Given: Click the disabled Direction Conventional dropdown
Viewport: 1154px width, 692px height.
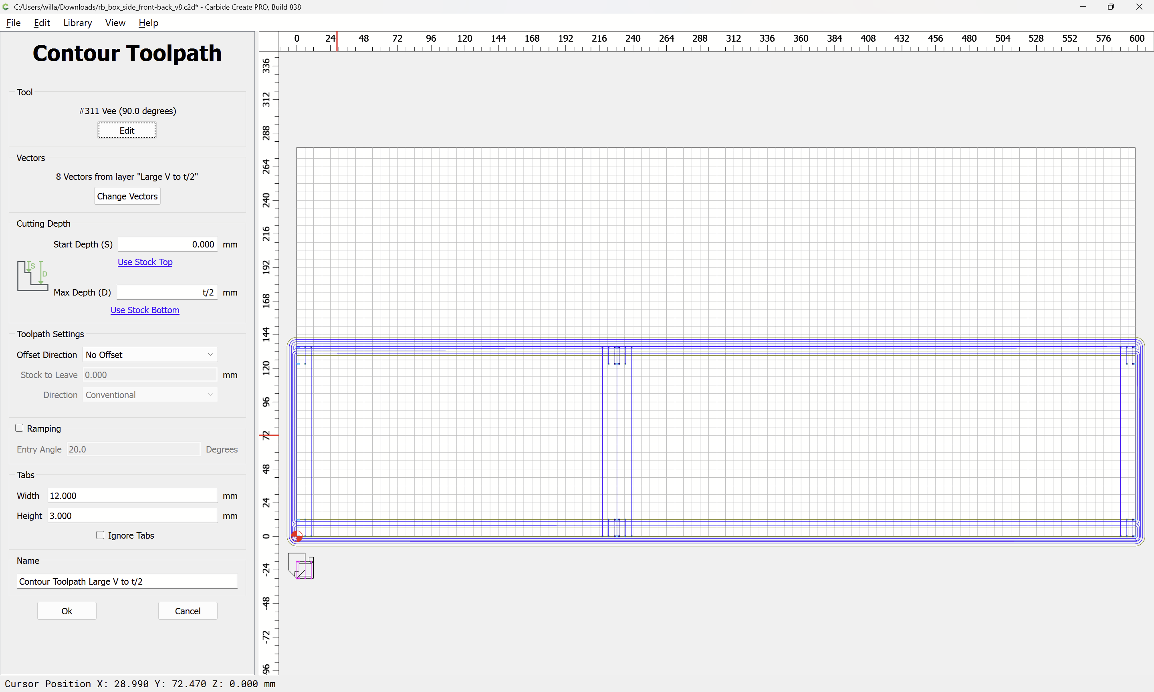Looking at the screenshot, I should coord(150,395).
